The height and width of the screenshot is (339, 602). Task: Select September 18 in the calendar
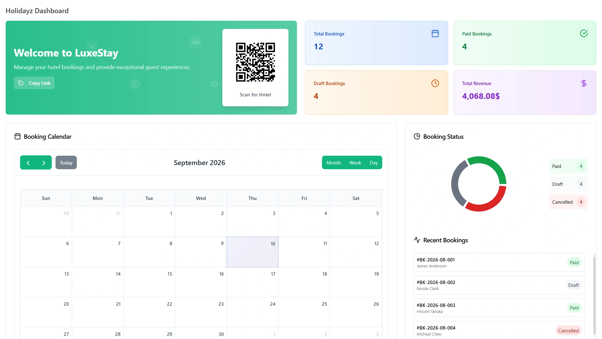pyautogui.click(x=304, y=282)
